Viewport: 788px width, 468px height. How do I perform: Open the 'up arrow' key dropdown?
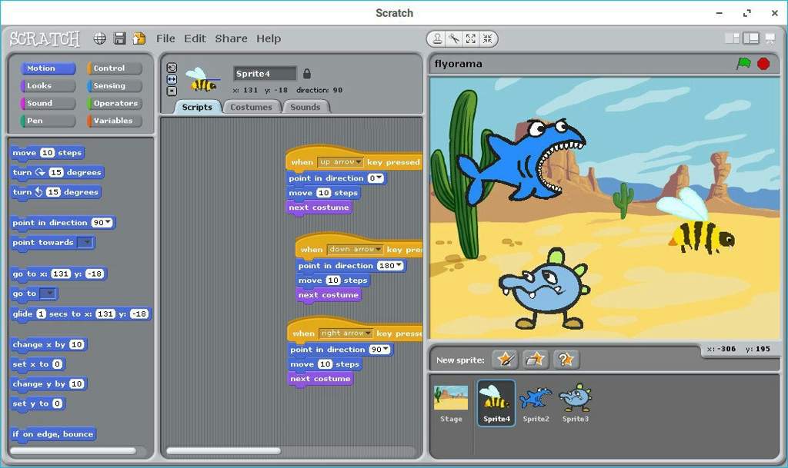click(340, 162)
